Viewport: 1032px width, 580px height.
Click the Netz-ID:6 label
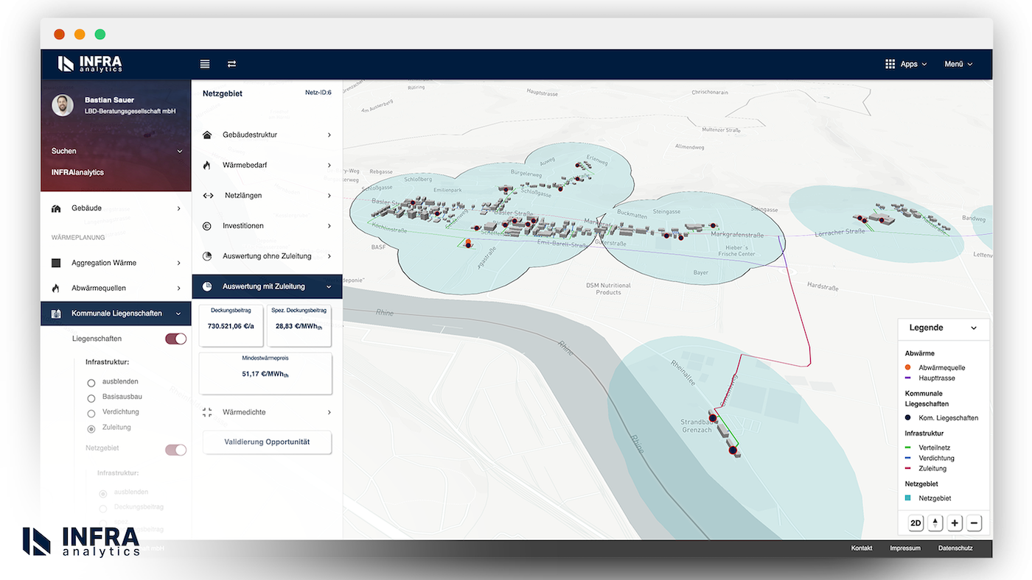tap(318, 93)
